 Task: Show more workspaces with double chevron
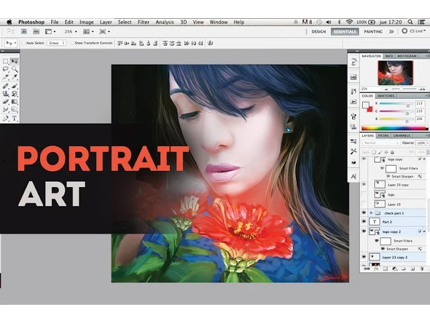(391, 32)
